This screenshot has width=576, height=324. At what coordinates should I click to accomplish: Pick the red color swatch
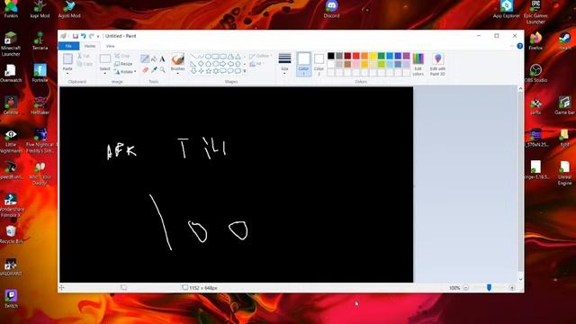(x=356, y=56)
